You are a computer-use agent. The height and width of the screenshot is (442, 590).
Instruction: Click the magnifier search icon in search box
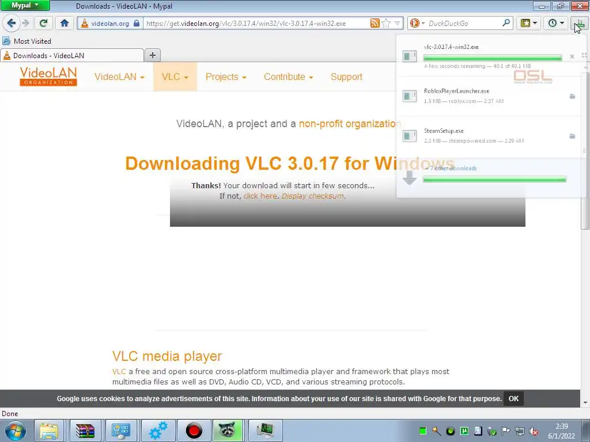506,23
